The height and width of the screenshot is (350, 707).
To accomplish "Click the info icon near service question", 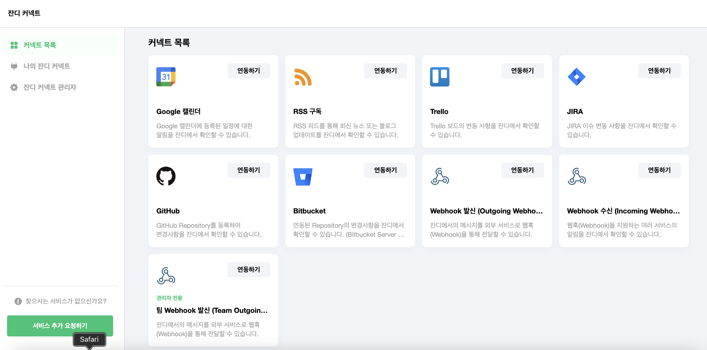I will pyautogui.click(x=18, y=301).
